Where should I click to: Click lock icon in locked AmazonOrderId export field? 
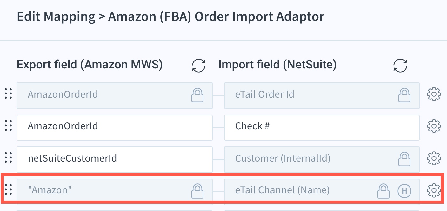pos(197,95)
